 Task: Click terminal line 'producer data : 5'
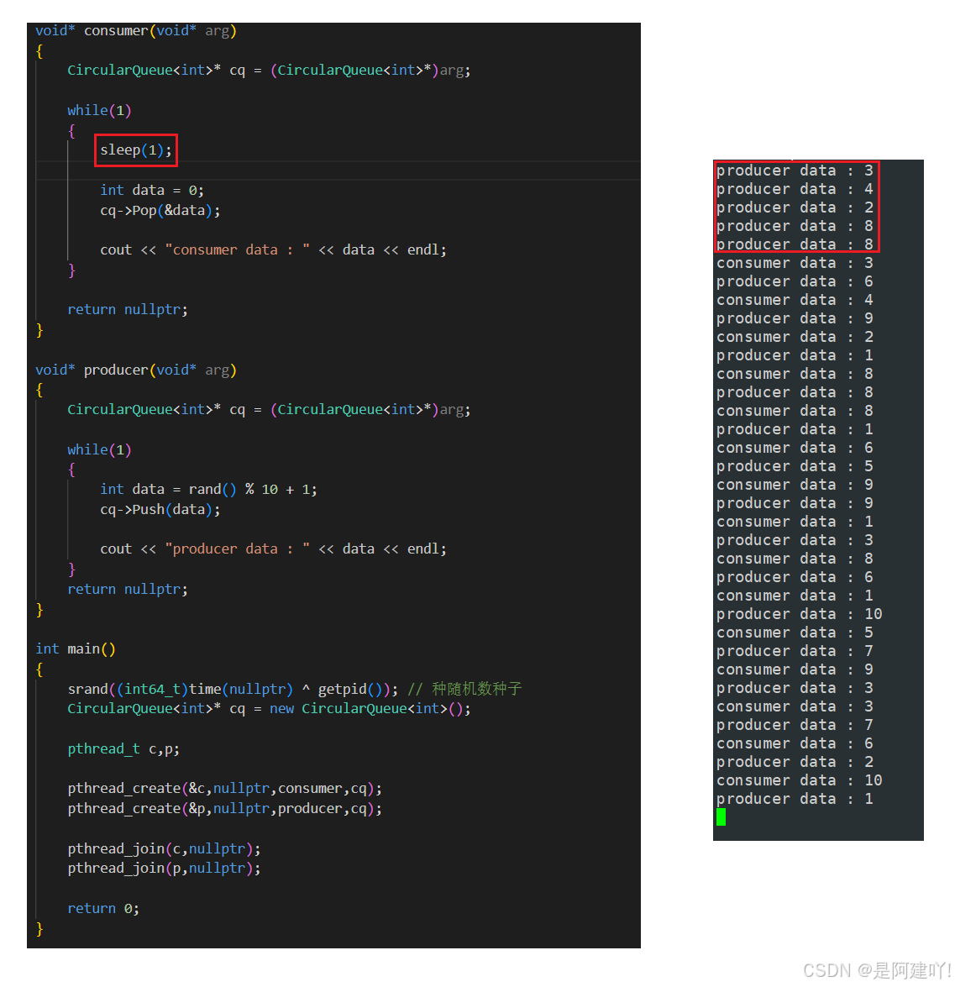tap(795, 466)
